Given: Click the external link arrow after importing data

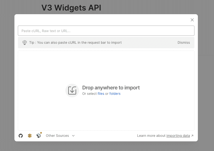Looking at the screenshot, I should tap(192, 136).
